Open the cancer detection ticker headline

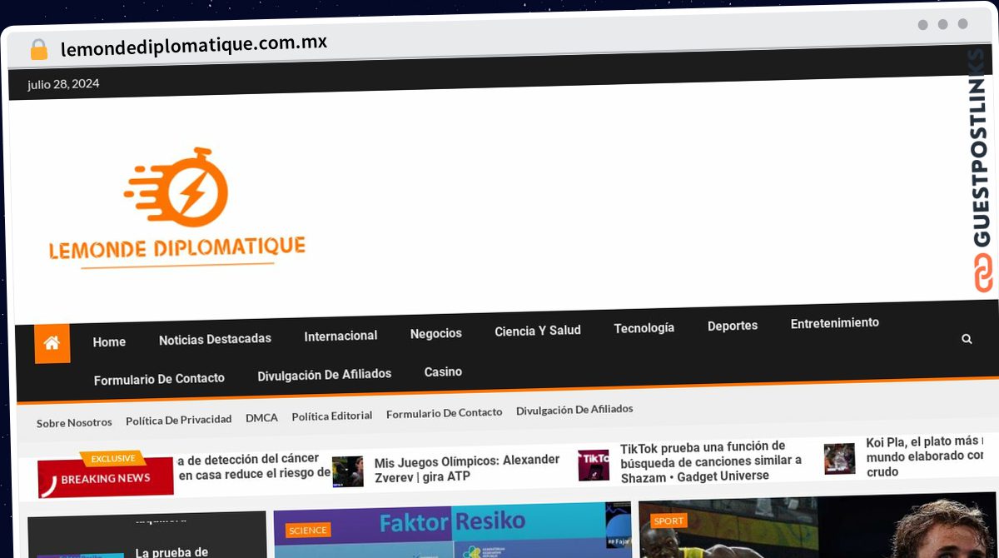tap(254, 466)
